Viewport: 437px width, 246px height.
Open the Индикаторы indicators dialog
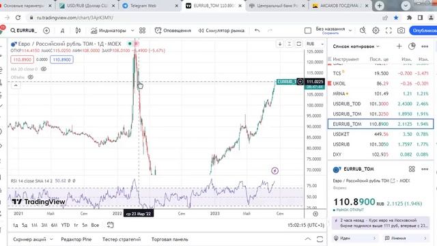tap(109, 30)
